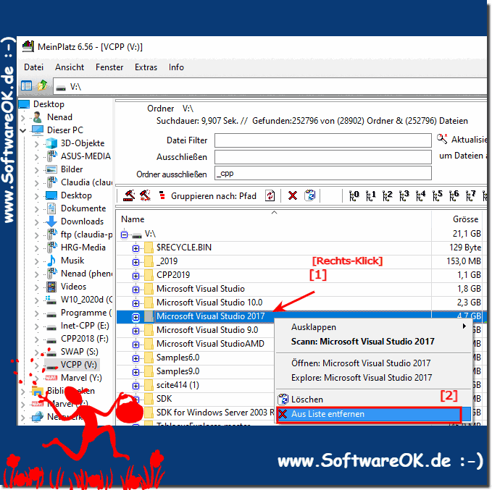Click the recycle bin delete icon in toolbar
Screen dimensions: 492x490
(x=310, y=195)
